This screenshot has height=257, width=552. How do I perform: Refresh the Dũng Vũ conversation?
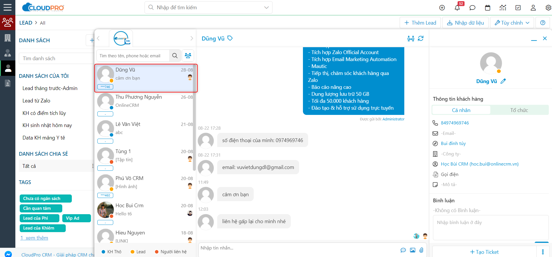pos(421,38)
